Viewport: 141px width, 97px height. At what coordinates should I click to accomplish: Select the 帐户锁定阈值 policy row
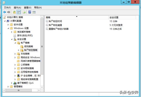click(x=92, y=25)
